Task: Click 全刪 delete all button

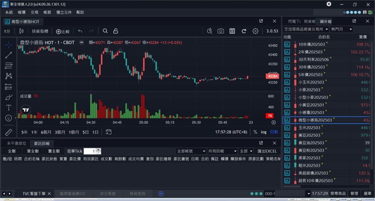Action: point(11,151)
